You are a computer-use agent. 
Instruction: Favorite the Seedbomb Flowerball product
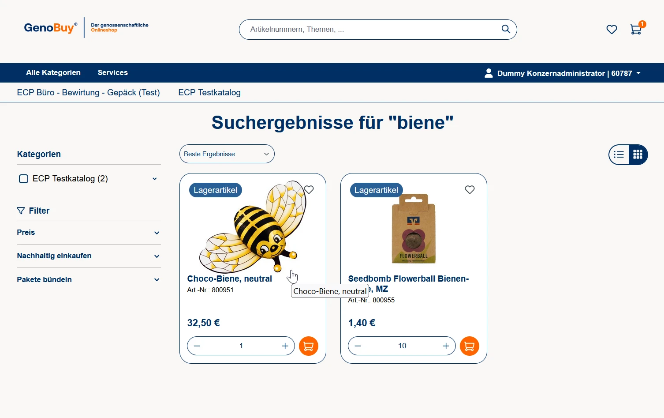pos(470,189)
